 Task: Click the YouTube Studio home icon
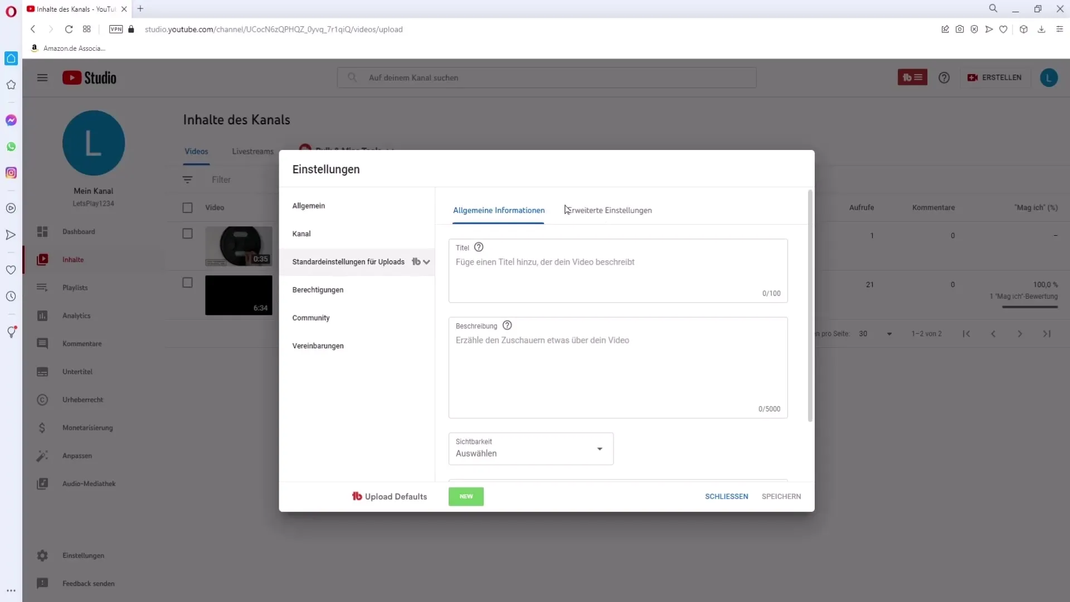[89, 77]
